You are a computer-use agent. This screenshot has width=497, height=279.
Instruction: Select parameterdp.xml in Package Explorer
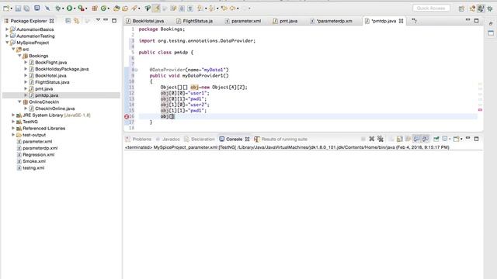click(40, 148)
